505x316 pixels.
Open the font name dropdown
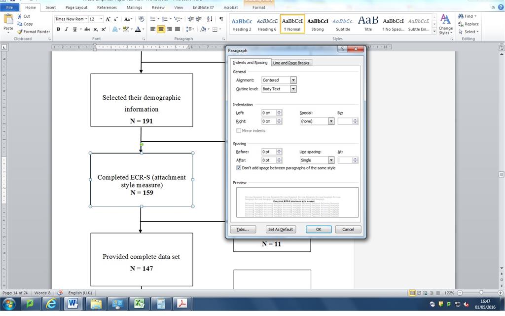tap(86, 19)
